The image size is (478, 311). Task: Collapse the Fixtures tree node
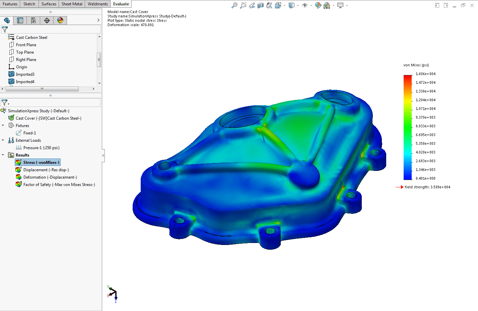pos(3,126)
